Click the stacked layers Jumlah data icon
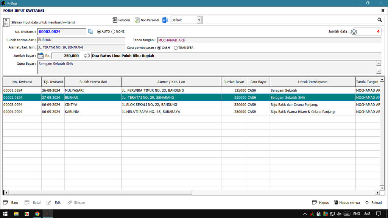 (354, 32)
